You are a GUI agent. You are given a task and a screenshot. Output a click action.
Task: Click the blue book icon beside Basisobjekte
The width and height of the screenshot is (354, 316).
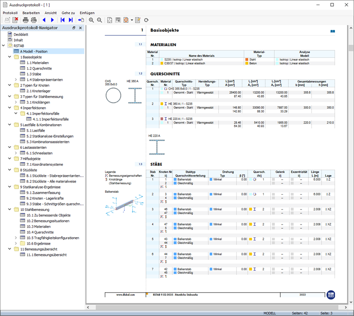[333, 31]
